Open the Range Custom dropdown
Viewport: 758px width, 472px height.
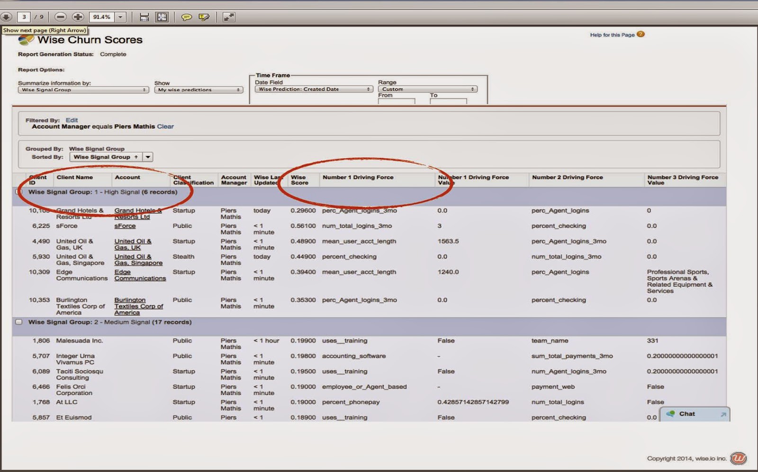[428, 89]
